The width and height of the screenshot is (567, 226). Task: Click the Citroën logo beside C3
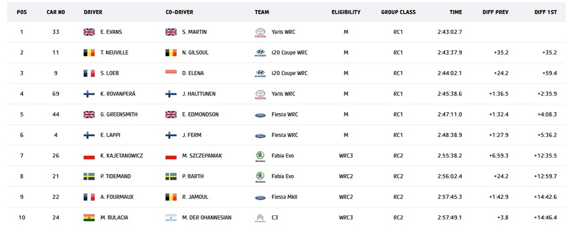click(260, 218)
